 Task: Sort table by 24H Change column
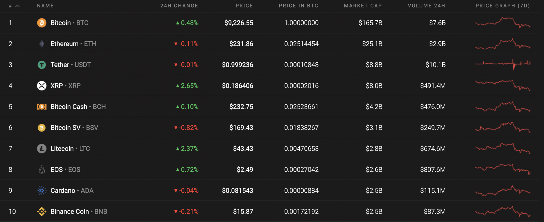[179, 6]
